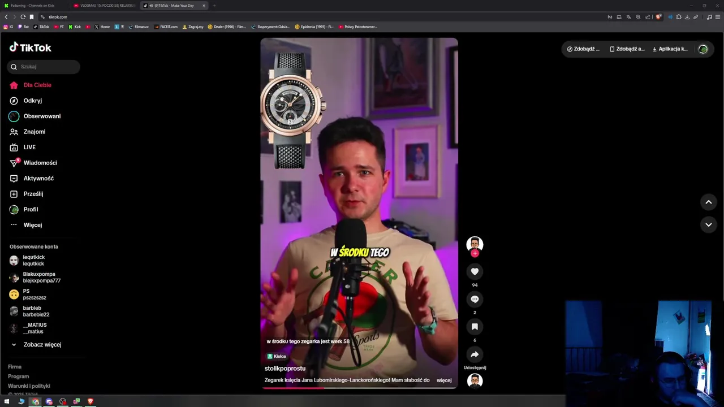Image resolution: width=724 pixels, height=407 pixels.
Task: Switch to VLOGMAS 15 YouTube tab
Action: pyautogui.click(x=105, y=6)
